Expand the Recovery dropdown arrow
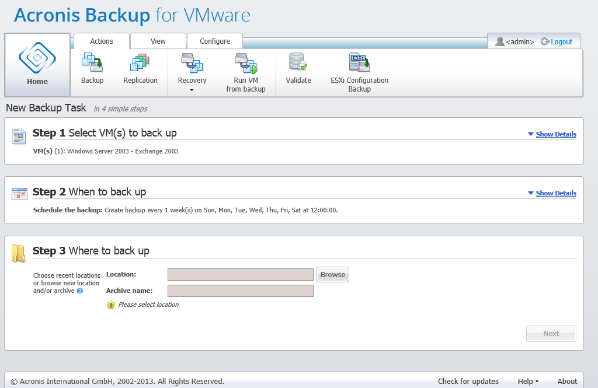This screenshot has height=388, width=598. [192, 90]
